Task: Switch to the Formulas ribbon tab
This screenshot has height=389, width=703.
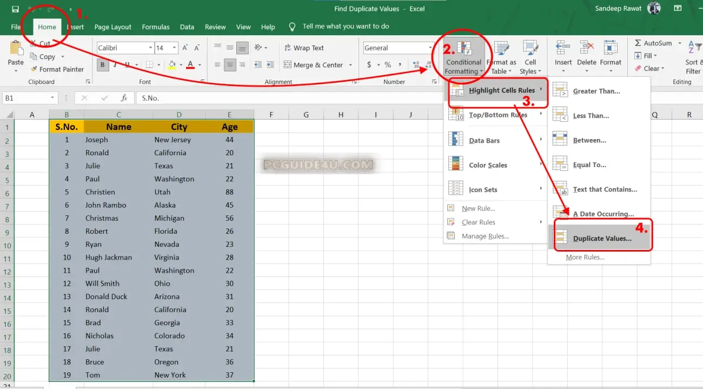Action: [x=156, y=27]
